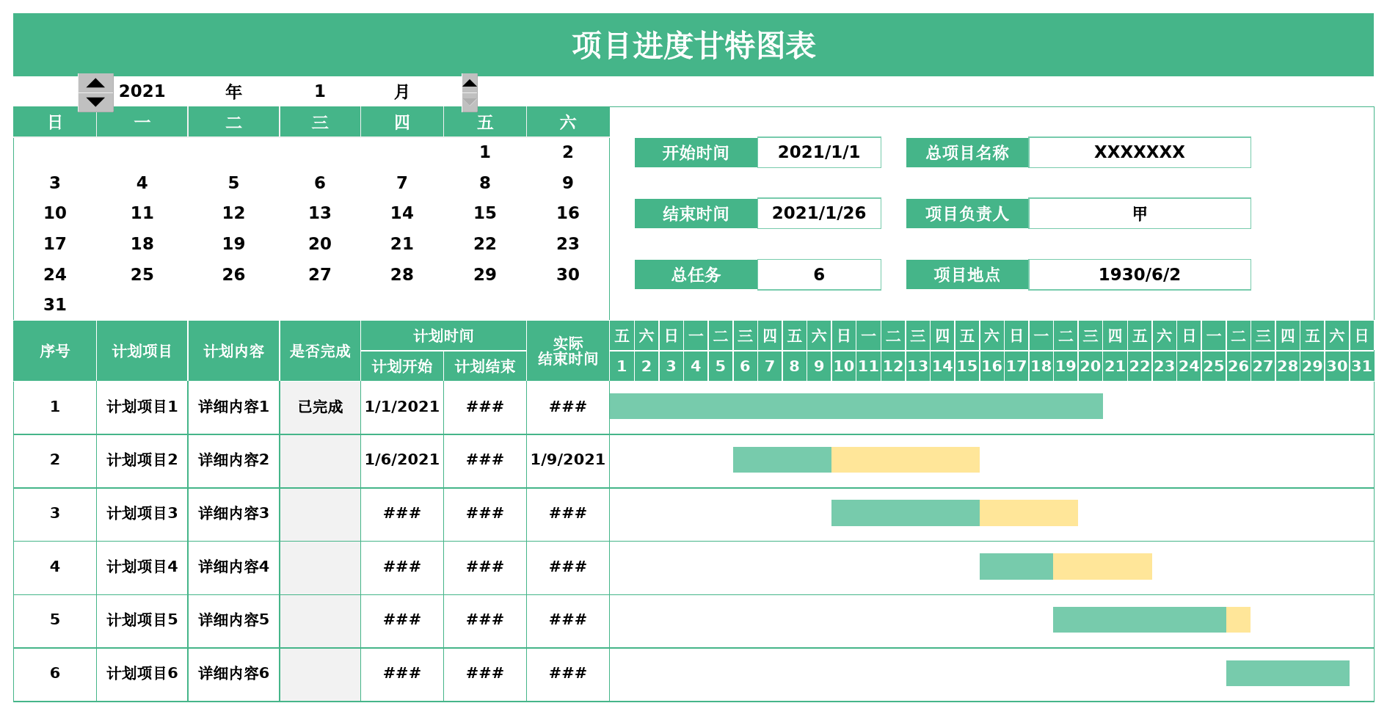Select the 计划项目1 cell

(142, 407)
